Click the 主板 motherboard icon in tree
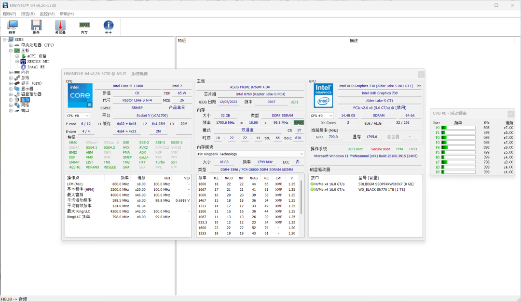521x302 pixels. point(17,51)
